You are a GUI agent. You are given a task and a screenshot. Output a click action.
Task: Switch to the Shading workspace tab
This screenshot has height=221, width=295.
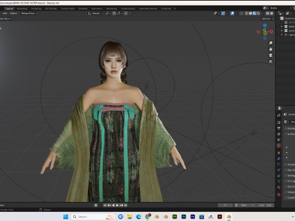(x=83, y=9)
